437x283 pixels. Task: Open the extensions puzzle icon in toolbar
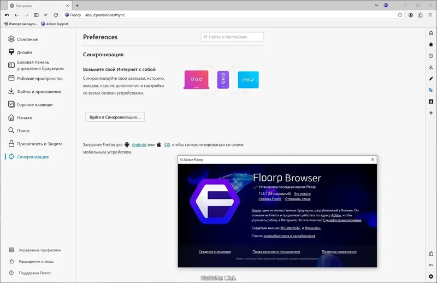421,15
